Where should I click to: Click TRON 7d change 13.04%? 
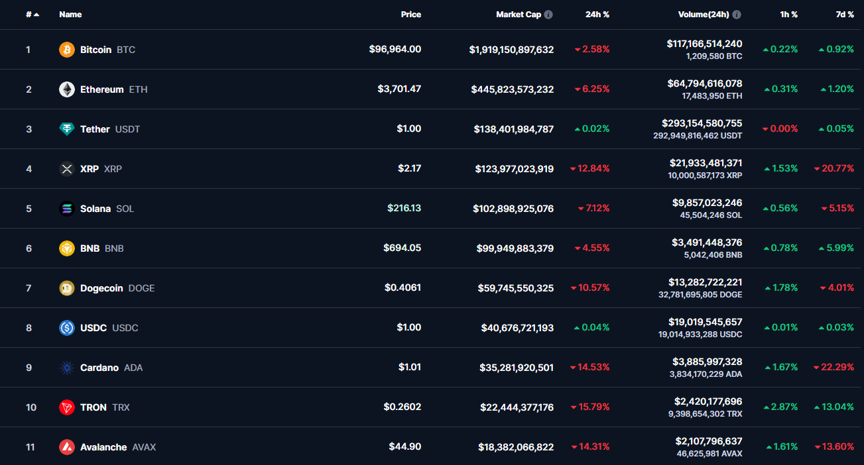(x=835, y=407)
